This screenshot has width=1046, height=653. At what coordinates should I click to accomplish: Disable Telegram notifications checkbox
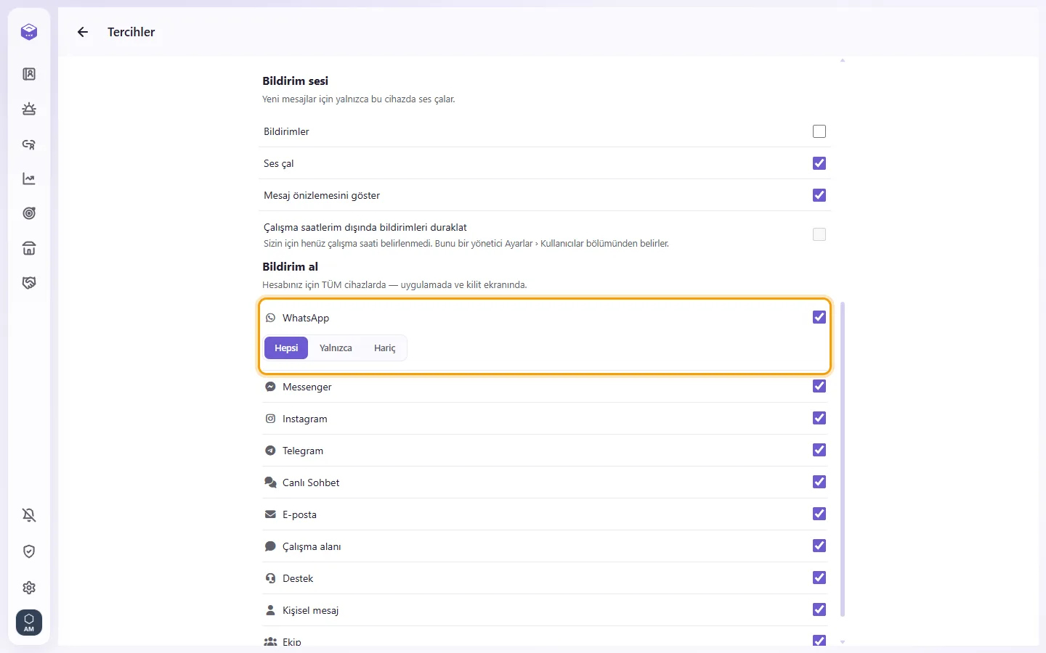point(819,450)
